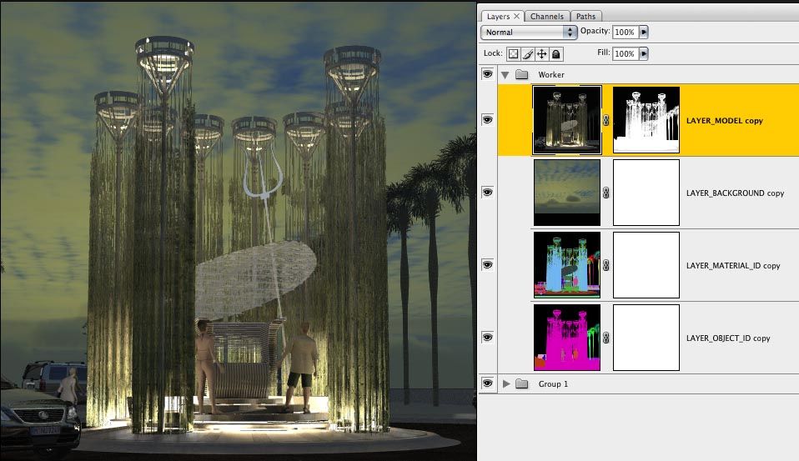
Task: Click the LAYER_MODEL copy layer mask thumbnail
Action: [x=646, y=120]
